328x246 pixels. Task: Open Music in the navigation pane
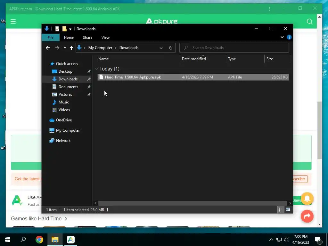coord(63,102)
